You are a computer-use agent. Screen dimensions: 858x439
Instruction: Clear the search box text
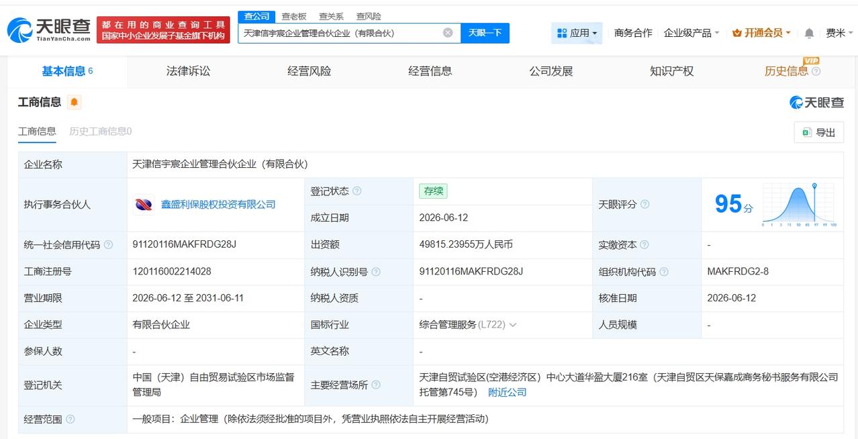click(448, 32)
